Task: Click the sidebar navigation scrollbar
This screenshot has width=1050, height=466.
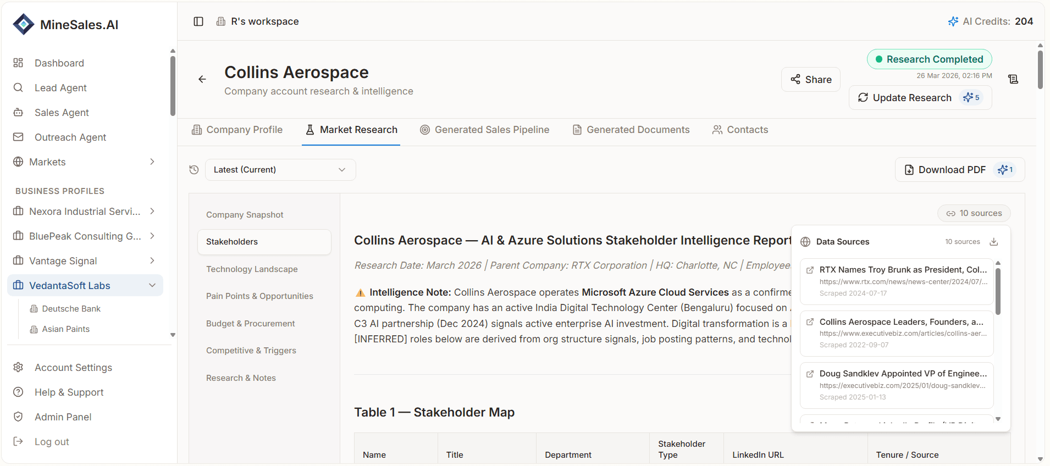Action: pos(173,86)
